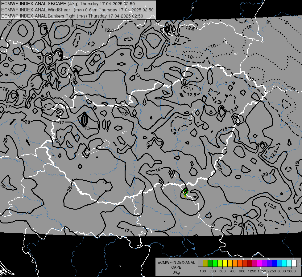The image size is (302, 277).
Task: Click the '100' value under the color bar
Action: [x=203, y=271]
